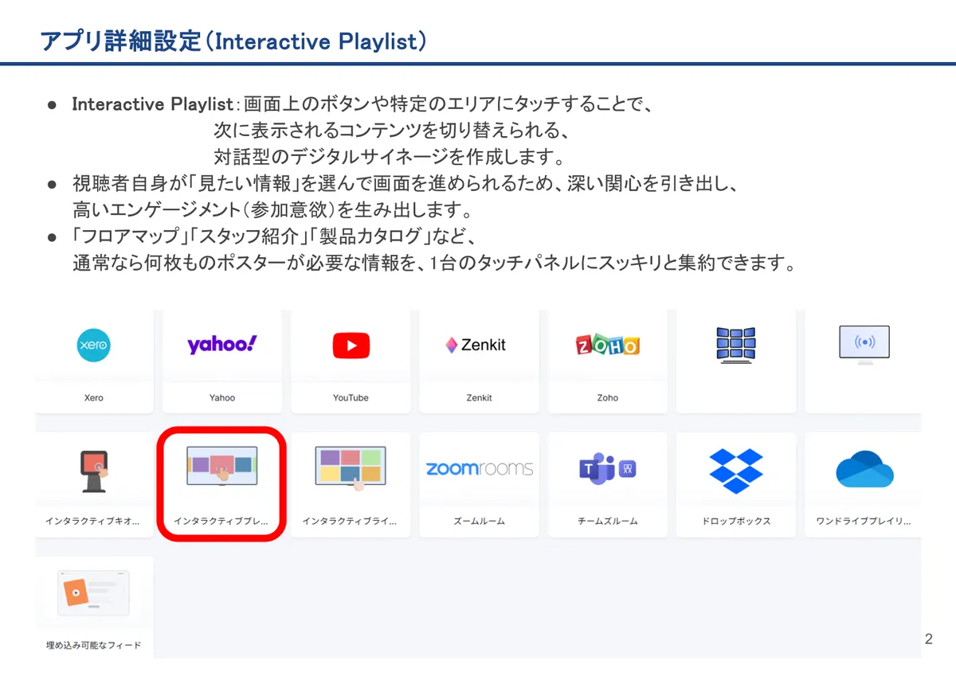Click the ドロップボックス label
Viewport: 956px width, 676px height.
pyautogui.click(x=736, y=522)
